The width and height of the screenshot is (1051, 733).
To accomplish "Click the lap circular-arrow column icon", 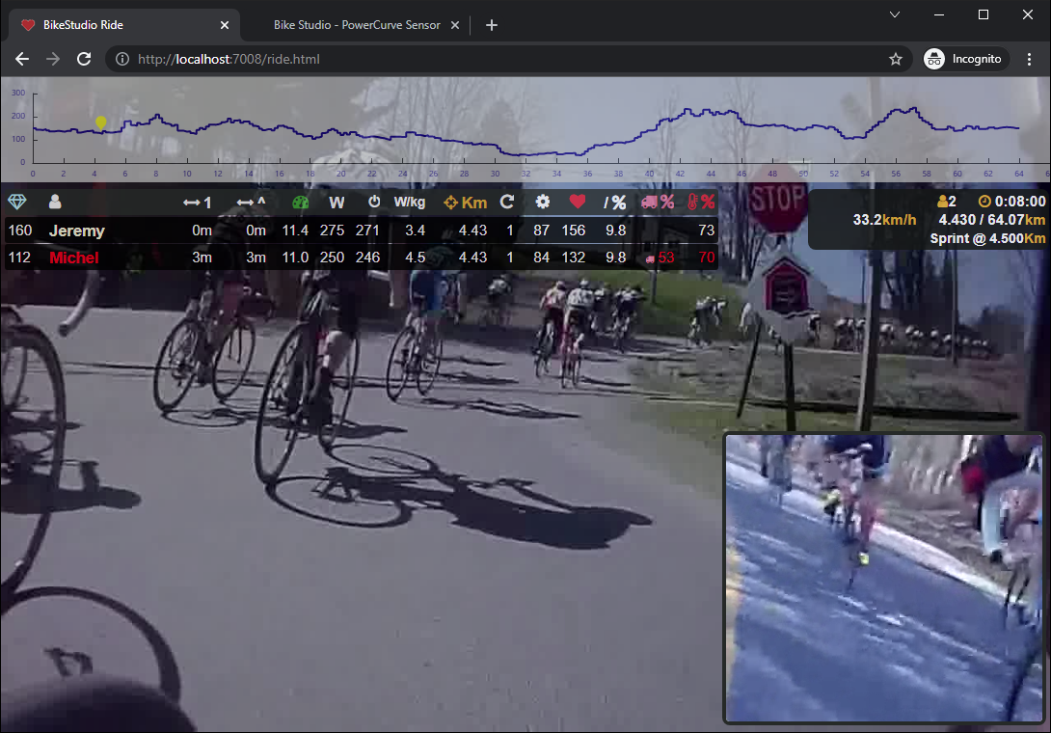I will pyautogui.click(x=507, y=202).
